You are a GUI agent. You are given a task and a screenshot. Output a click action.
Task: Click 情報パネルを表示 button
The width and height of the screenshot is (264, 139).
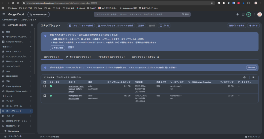pyautogui.click(x=237, y=26)
